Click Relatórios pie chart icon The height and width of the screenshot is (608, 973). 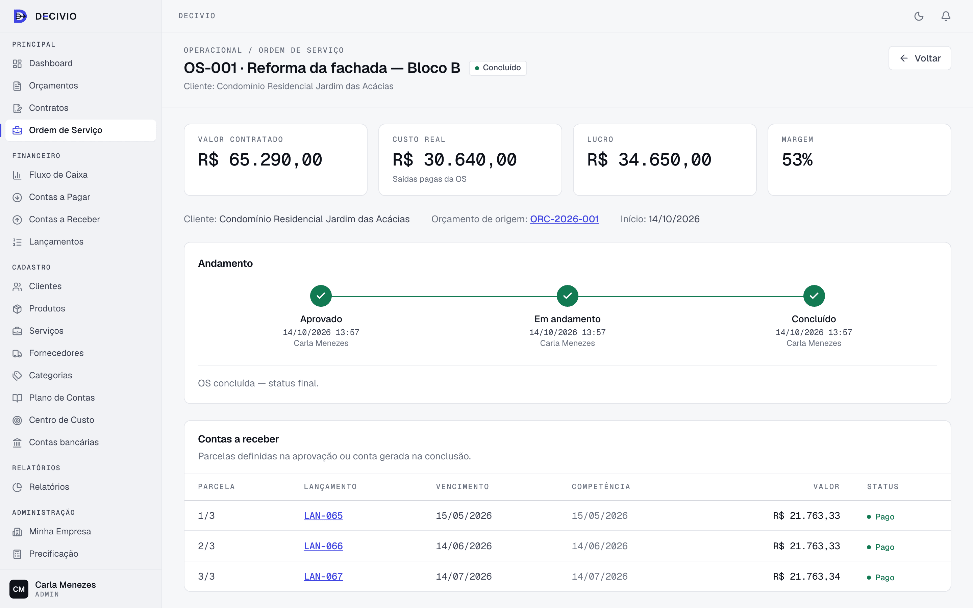pos(17,487)
